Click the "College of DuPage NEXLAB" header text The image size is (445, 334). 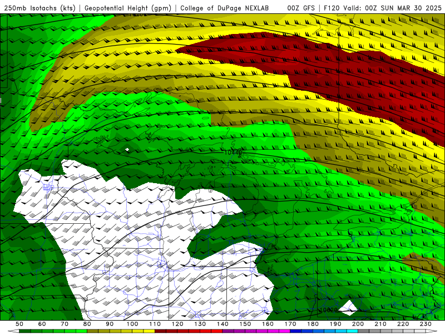(x=225, y=8)
